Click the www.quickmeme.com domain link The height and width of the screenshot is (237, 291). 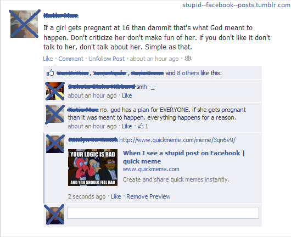click(151, 169)
